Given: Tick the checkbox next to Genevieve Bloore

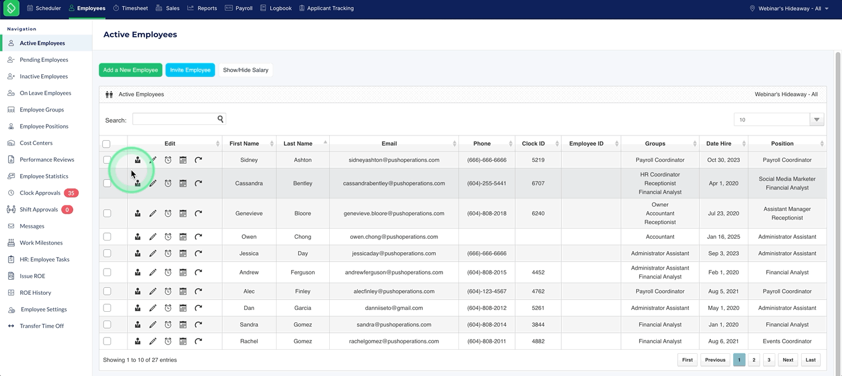Looking at the screenshot, I should point(107,214).
